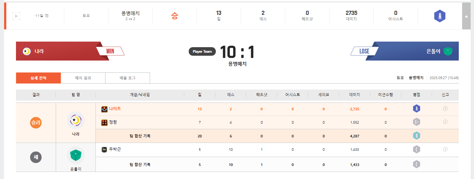
Task: Open player 나이트's profile link
Action: click(x=115, y=109)
